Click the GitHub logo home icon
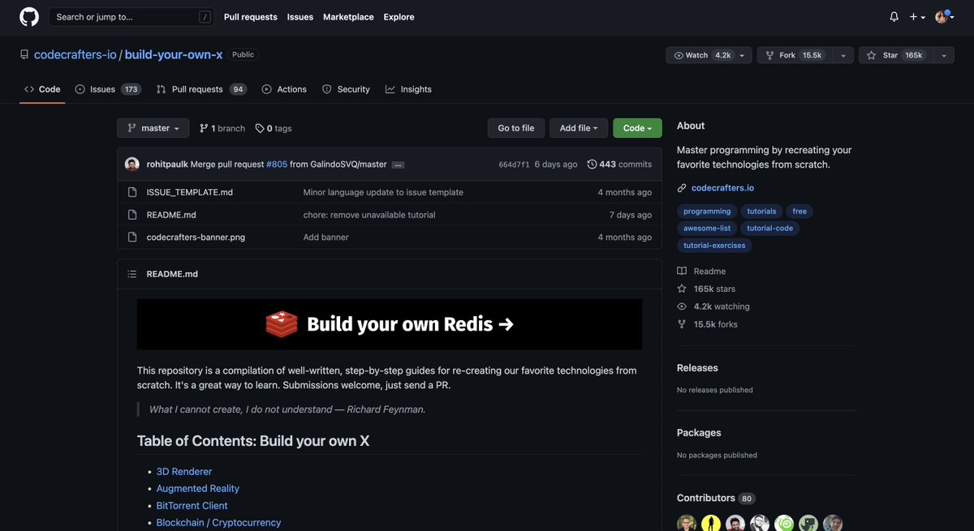Image resolution: width=974 pixels, height=531 pixels. pos(30,15)
